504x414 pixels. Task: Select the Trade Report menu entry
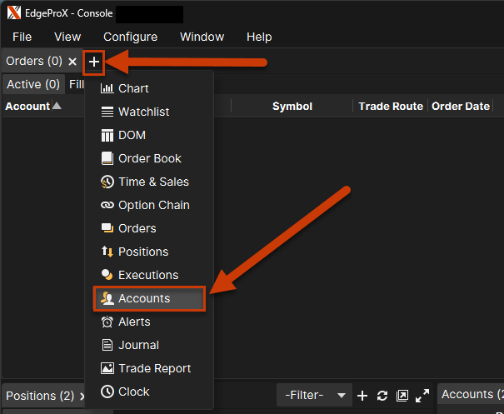click(x=154, y=368)
